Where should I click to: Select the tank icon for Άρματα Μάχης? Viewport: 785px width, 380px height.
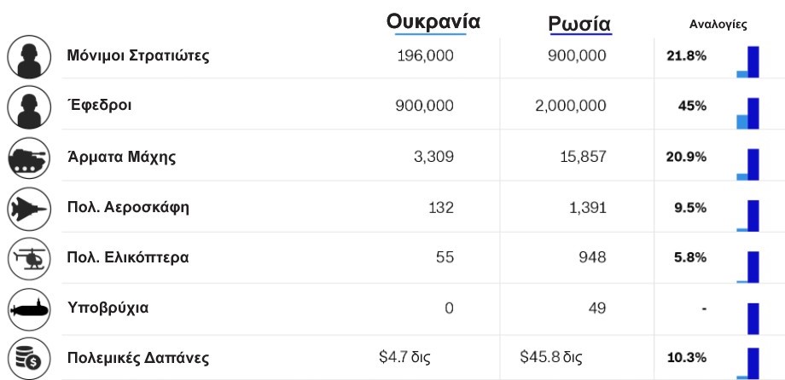point(29,158)
